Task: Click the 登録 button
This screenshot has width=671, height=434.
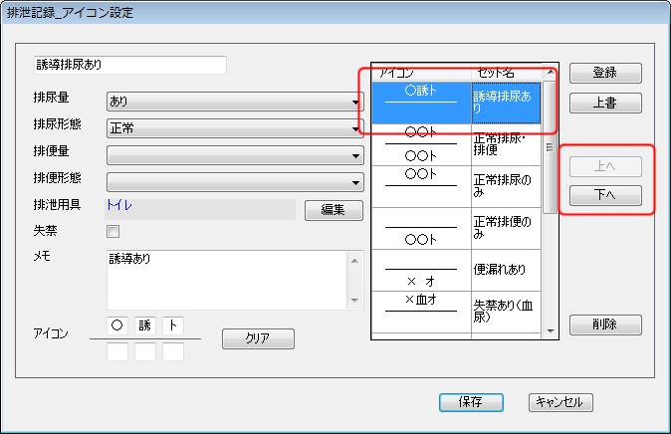Action: point(604,74)
